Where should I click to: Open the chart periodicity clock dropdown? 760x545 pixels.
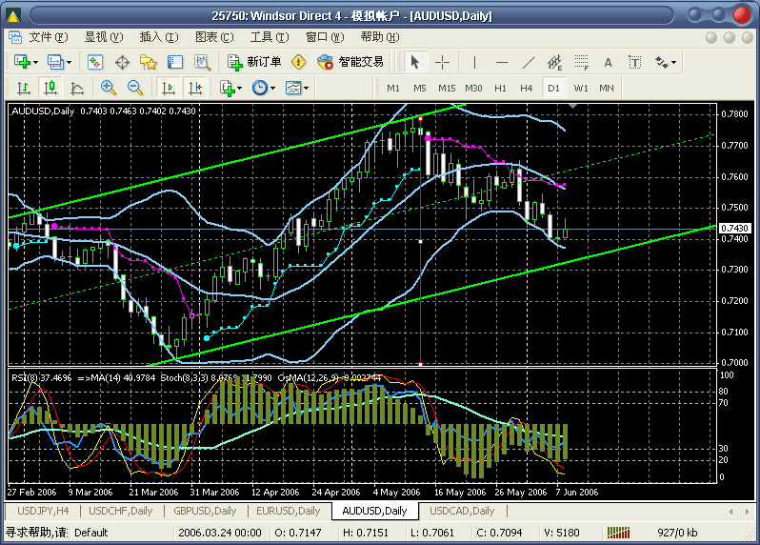264,88
